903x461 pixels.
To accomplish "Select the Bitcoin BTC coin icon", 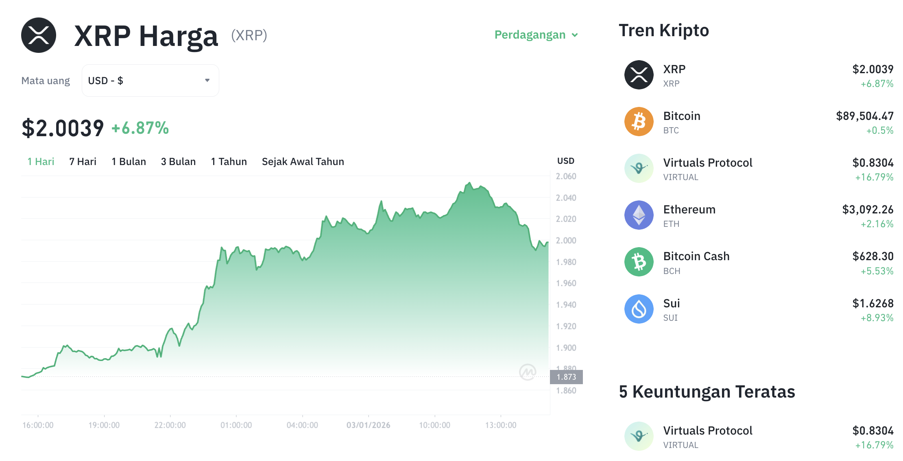I will [639, 121].
